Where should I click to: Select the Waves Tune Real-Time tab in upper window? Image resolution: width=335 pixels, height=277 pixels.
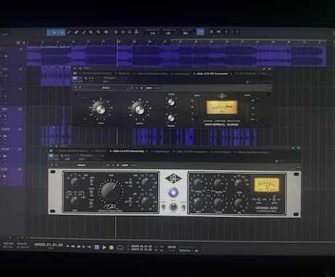click(x=95, y=73)
